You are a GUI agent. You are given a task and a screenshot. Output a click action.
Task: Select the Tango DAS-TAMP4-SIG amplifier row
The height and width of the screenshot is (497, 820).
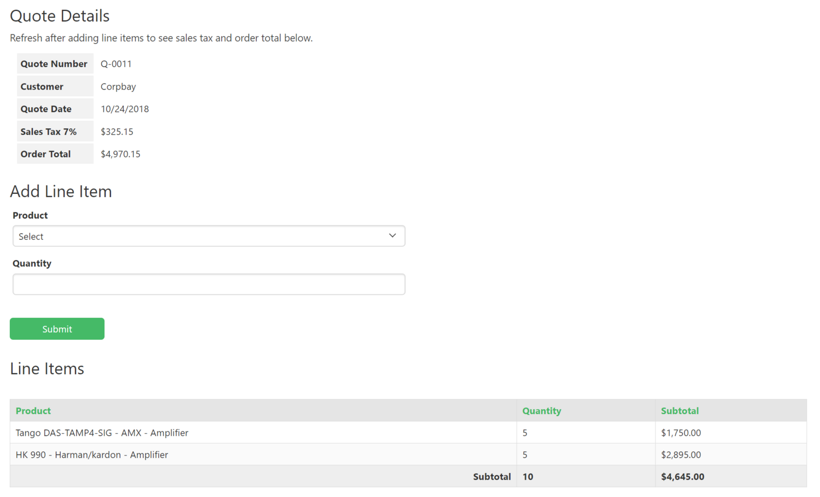pyautogui.click(x=102, y=433)
